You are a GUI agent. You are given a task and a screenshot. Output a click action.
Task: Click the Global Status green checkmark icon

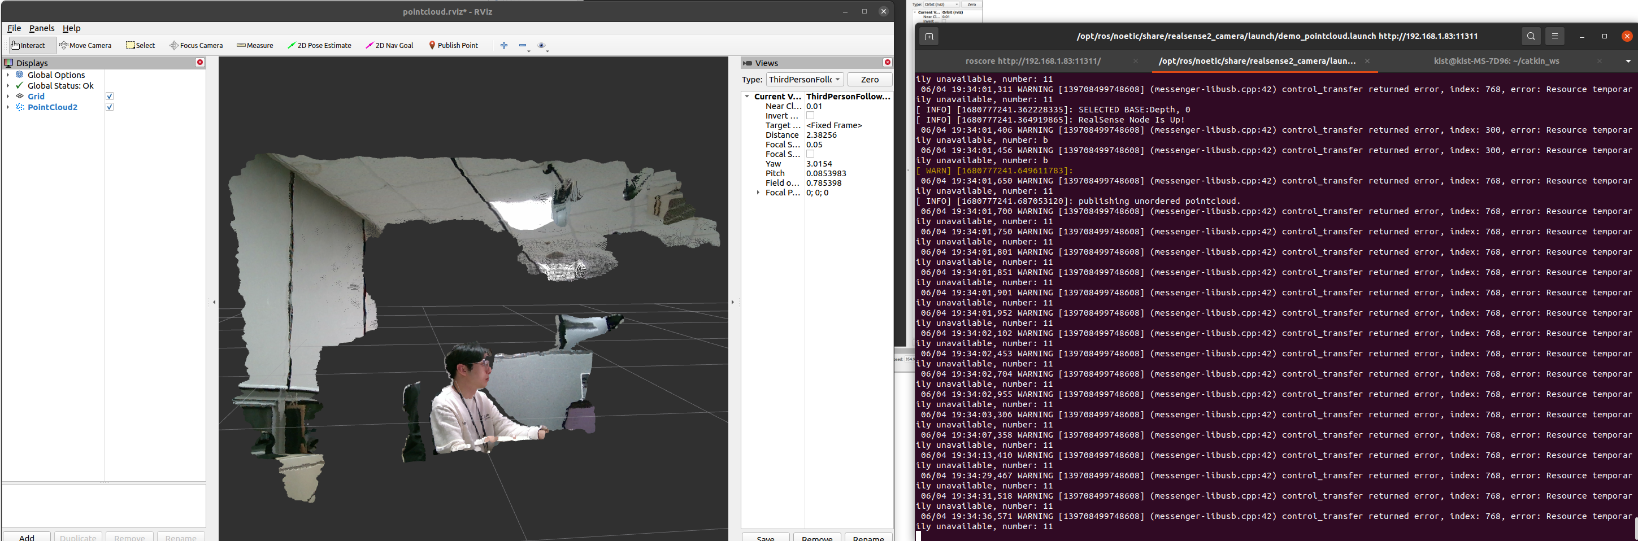[x=20, y=85]
